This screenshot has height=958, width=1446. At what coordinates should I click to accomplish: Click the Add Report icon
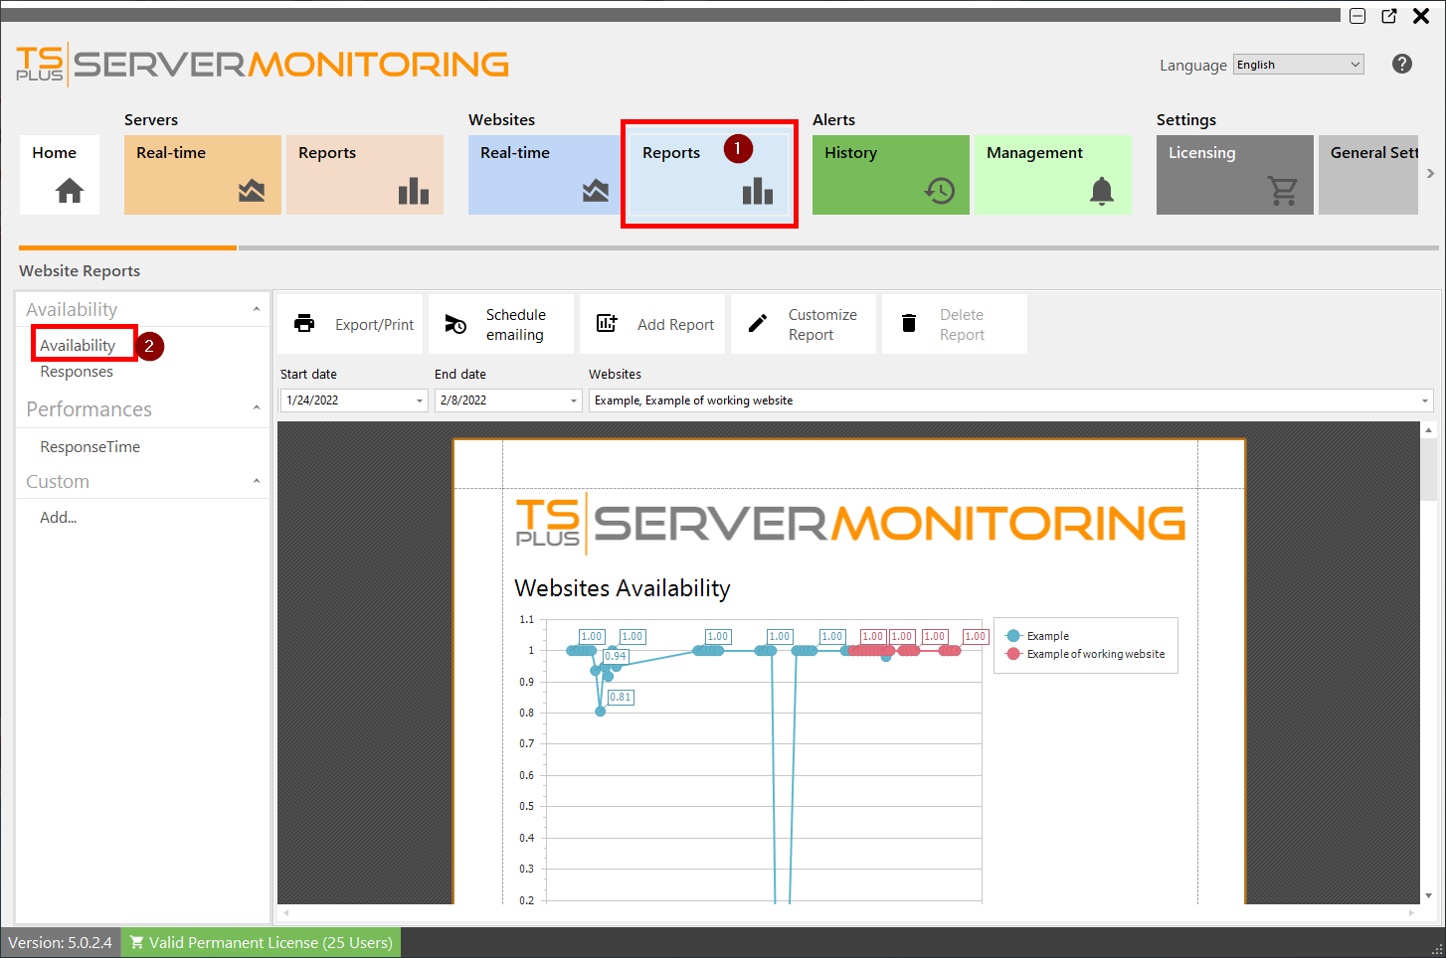pos(606,323)
